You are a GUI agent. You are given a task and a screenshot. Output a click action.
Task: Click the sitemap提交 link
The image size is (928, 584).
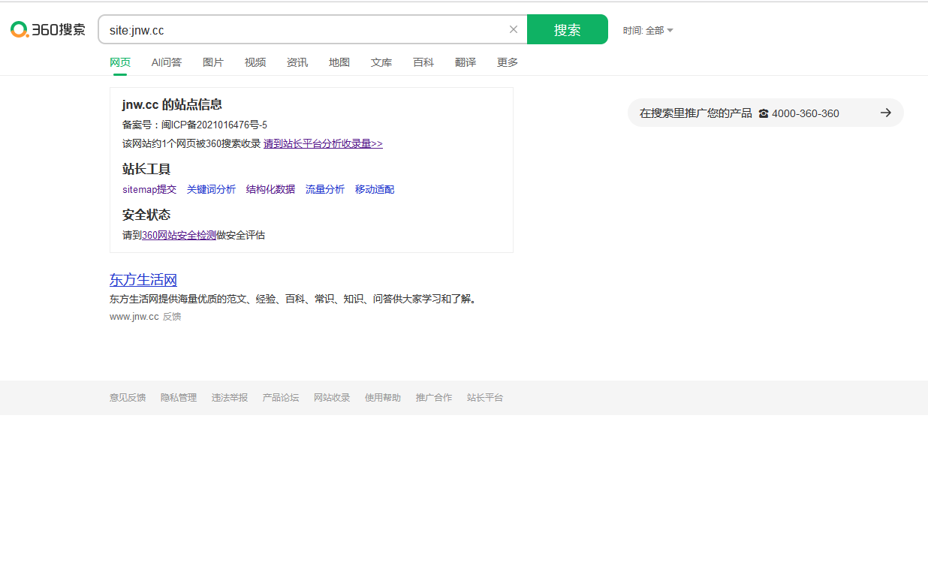pyautogui.click(x=149, y=189)
